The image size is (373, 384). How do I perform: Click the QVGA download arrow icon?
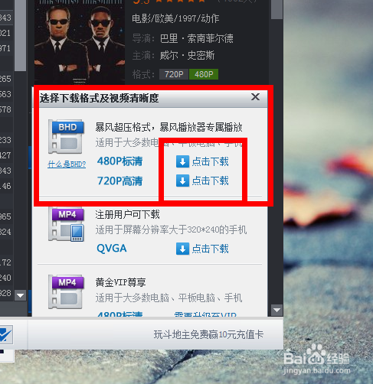[x=182, y=249]
